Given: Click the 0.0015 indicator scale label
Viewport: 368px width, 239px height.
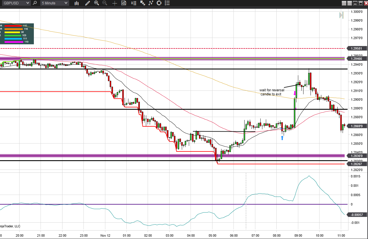Looking at the screenshot, I should [355, 176].
